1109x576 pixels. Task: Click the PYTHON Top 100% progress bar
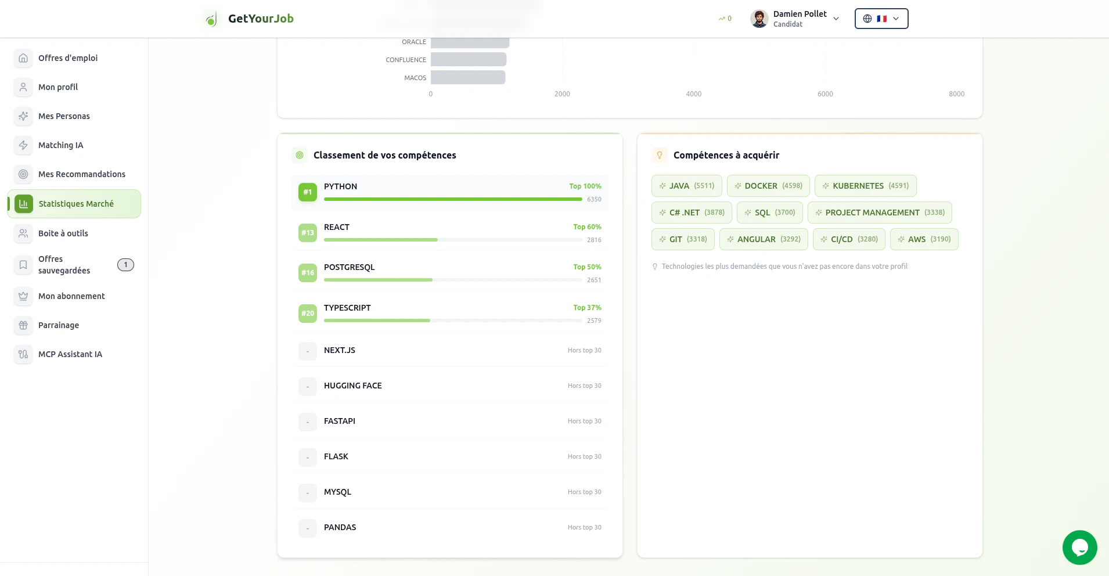pos(453,199)
